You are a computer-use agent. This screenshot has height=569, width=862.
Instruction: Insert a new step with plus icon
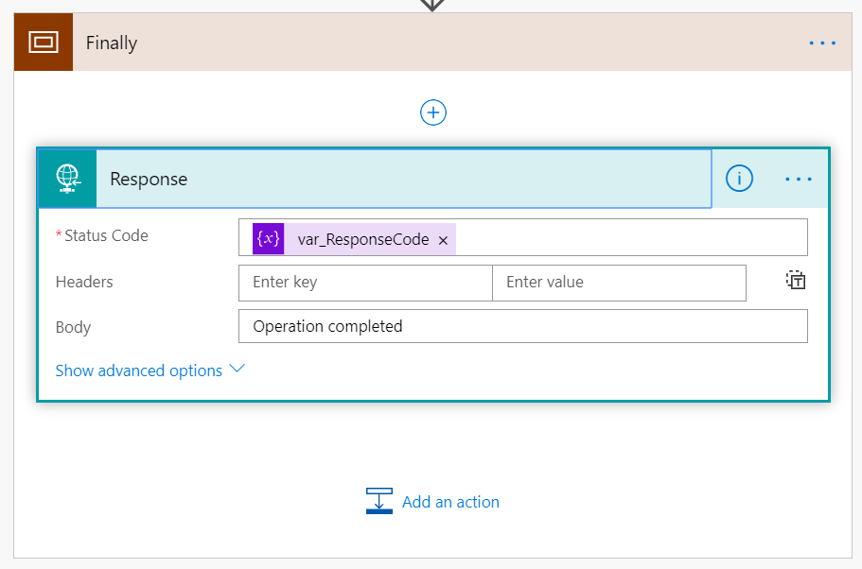[x=433, y=112]
